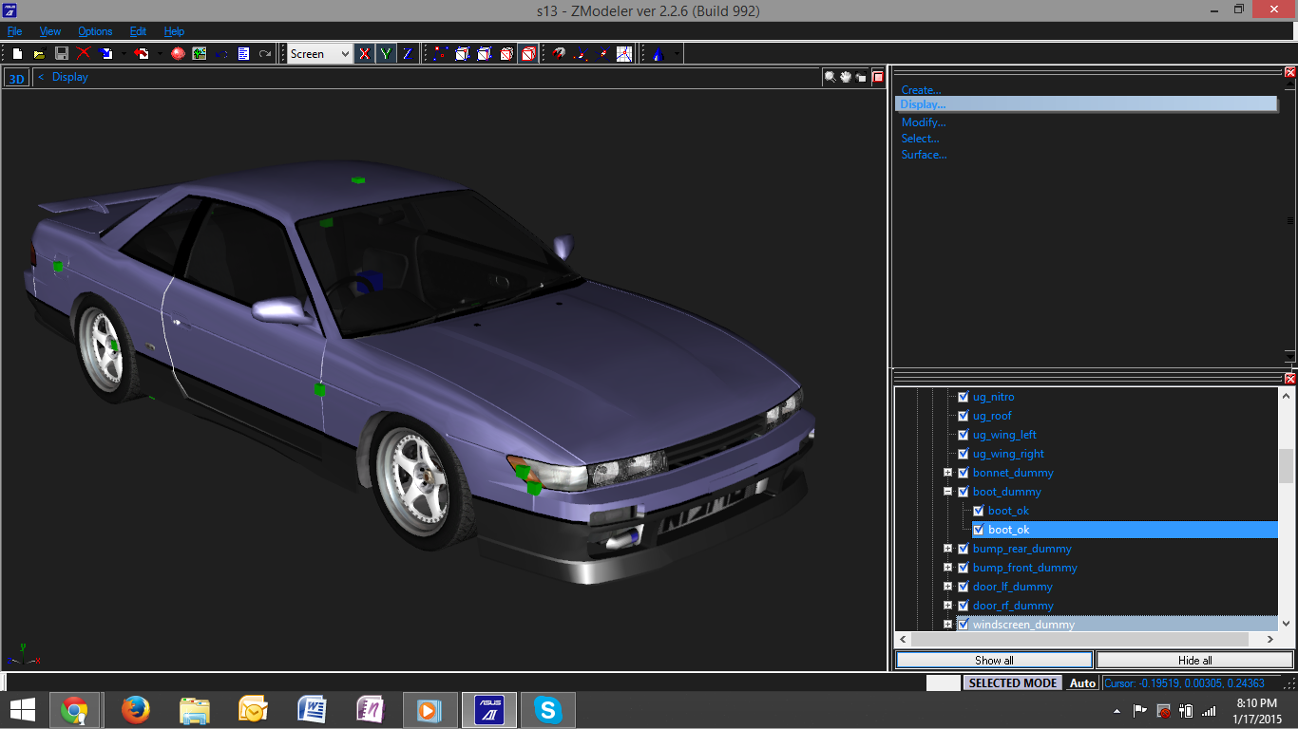The height and width of the screenshot is (729, 1298).
Task: Toggle the Y axis lock
Action: coord(385,54)
